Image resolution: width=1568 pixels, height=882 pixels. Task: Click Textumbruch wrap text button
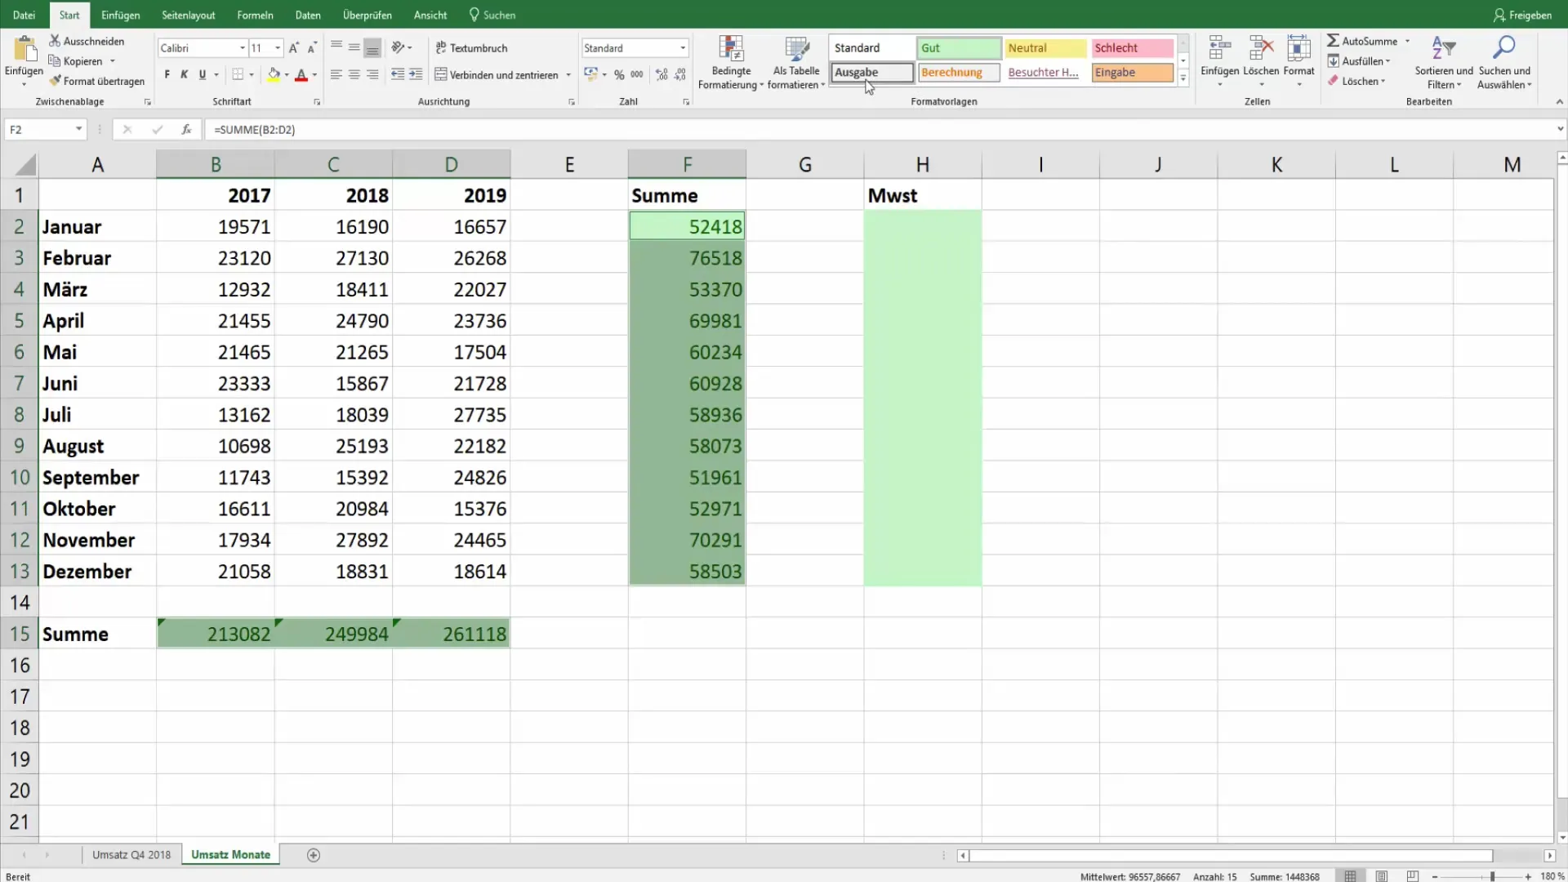point(471,48)
